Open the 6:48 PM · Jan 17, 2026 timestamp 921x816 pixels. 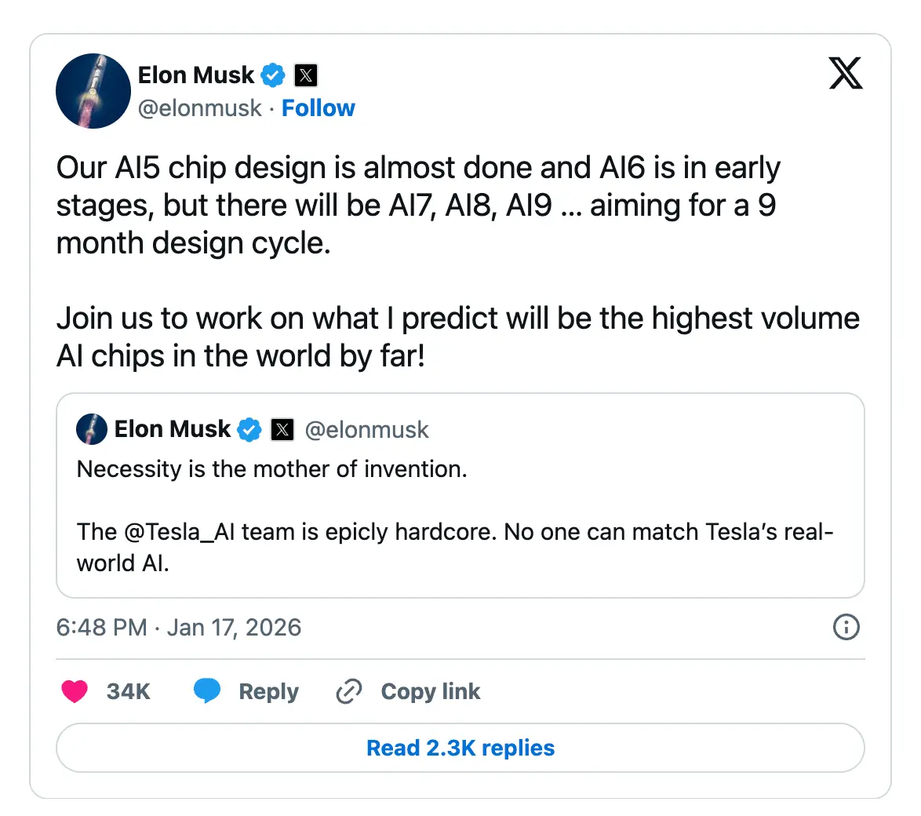(x=179, y=627)
